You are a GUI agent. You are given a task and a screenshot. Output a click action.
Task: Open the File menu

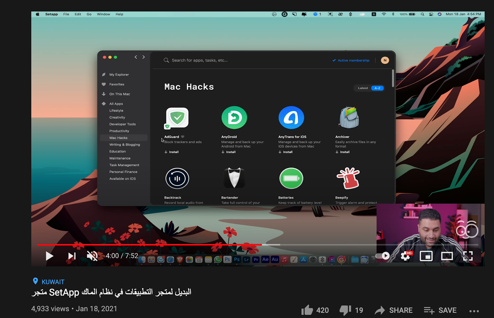point(66,14)
